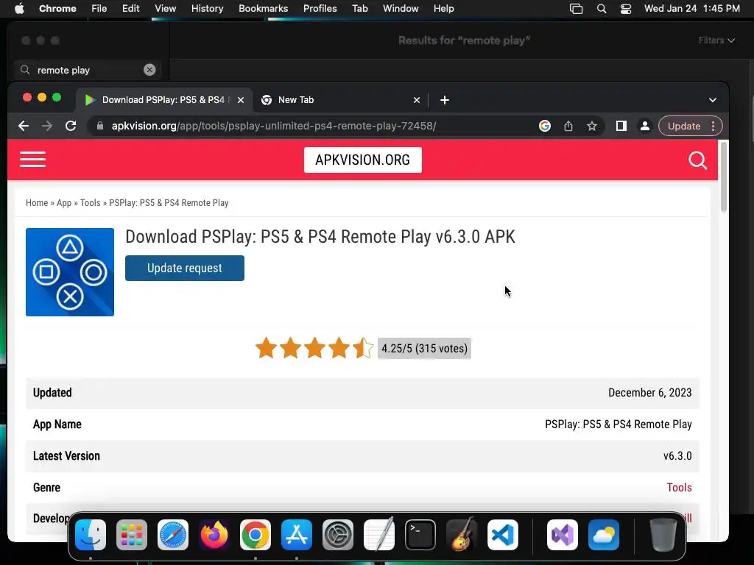The width and height of the screenshot is (754, 565).
Task: Click the Chrome Update button
Action: pos(684,126)
